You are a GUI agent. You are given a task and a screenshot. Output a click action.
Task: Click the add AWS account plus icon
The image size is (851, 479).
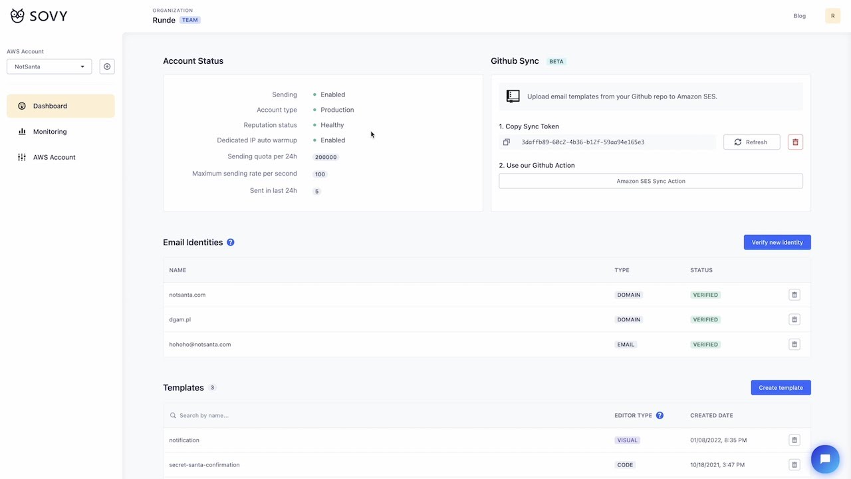point(107,67)
